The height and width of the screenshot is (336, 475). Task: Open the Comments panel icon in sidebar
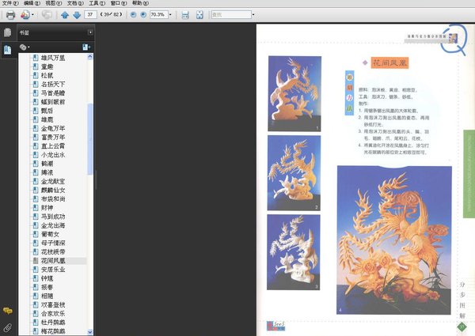pyautogui.click(x=8, y=311)
